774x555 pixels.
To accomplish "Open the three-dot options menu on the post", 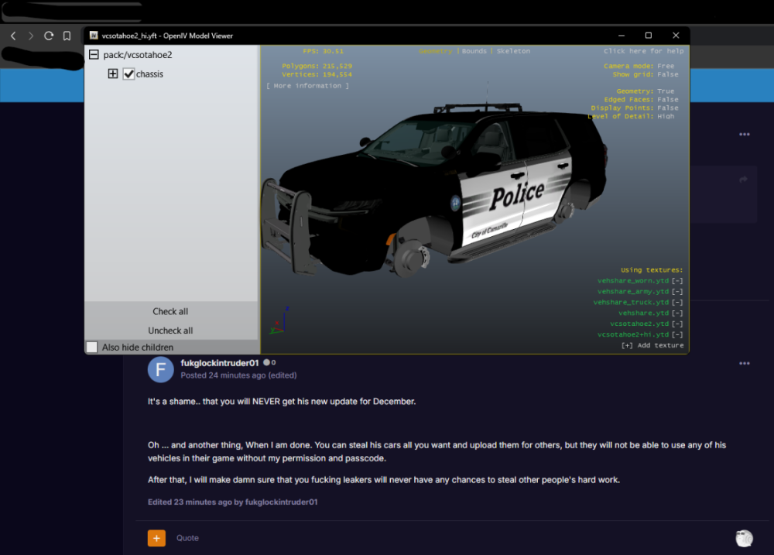I will pos(744,362).
